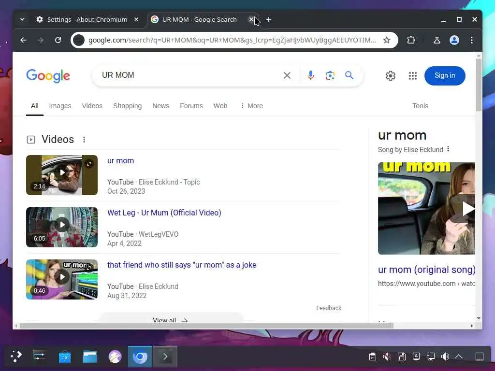
Task: Click the Google logo
Action: tap(48, 76)
